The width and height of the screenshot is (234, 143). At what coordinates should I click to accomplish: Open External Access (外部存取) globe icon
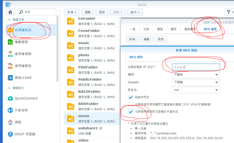10,110
